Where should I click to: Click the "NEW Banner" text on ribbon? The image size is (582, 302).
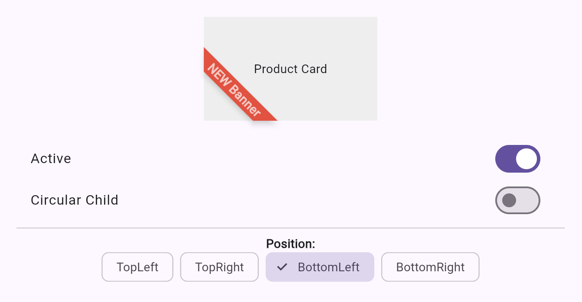[x=234, y=90]
